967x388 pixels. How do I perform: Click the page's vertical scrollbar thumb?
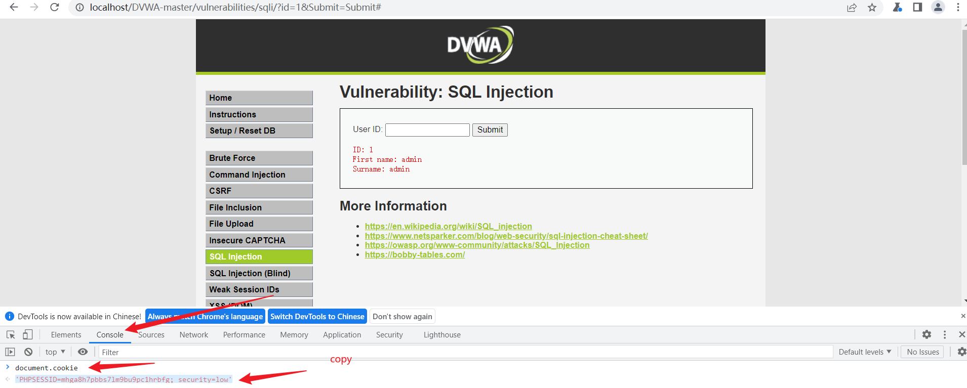tap(964, 96)
